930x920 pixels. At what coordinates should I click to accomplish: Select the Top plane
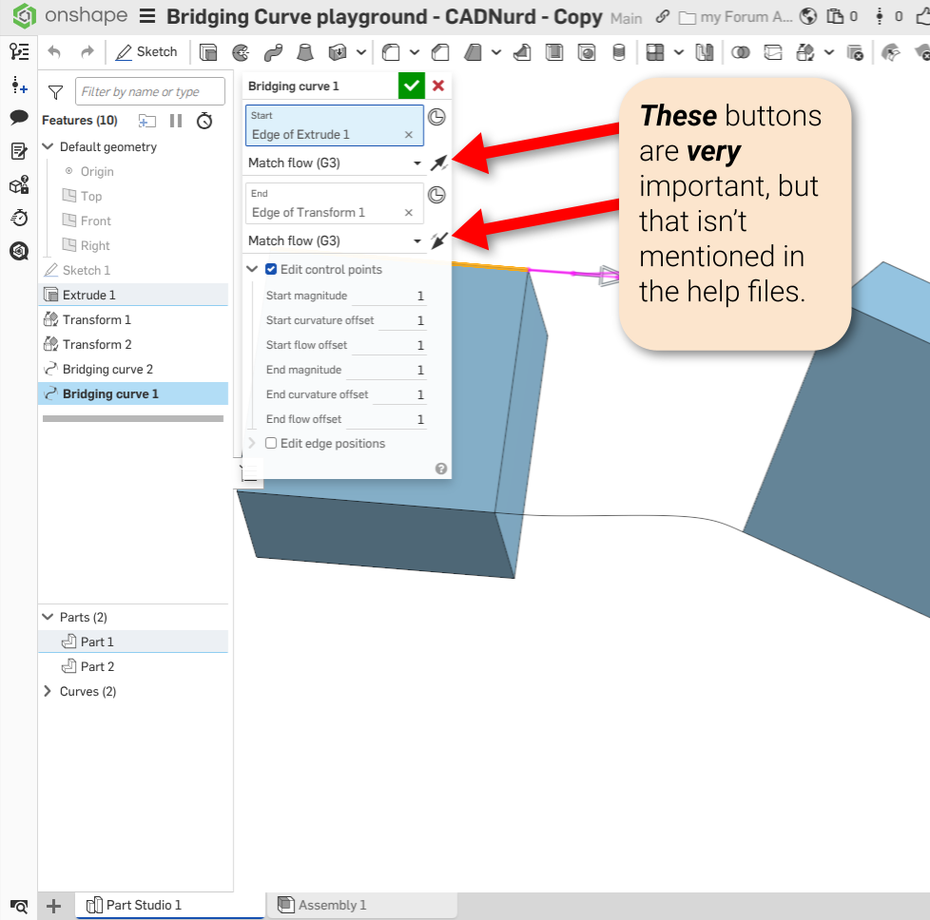pos(90,196)
